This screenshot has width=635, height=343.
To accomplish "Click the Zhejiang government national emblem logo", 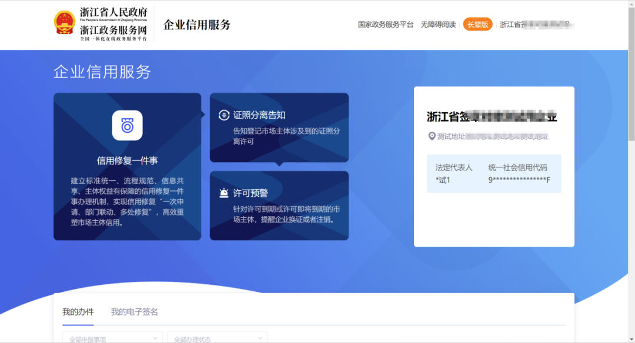I will [65, 23].
